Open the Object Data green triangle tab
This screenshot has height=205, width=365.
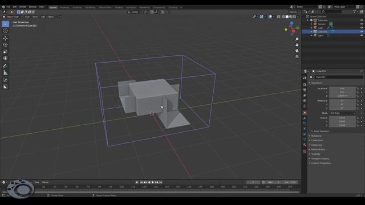click(305, 139)
